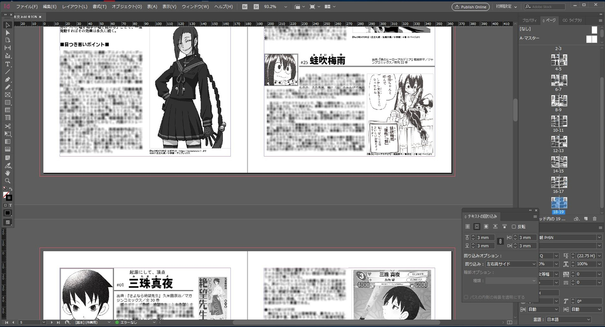Image resolution: width=605 pixels, height=327 pixels.
Task: Select the Pencil tool
Action: [x=8, y=87]
